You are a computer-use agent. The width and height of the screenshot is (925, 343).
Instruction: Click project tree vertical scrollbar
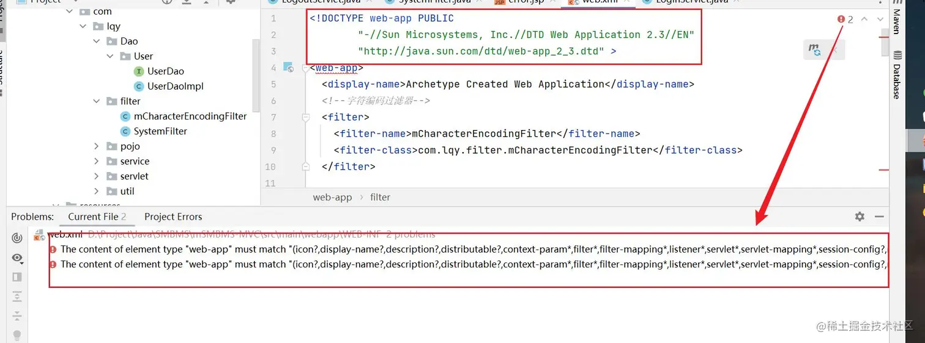pyautogui.click(x=256, y=75)
